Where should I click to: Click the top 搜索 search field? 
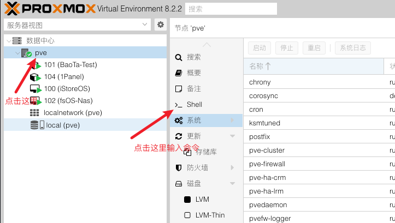point(231,9)
